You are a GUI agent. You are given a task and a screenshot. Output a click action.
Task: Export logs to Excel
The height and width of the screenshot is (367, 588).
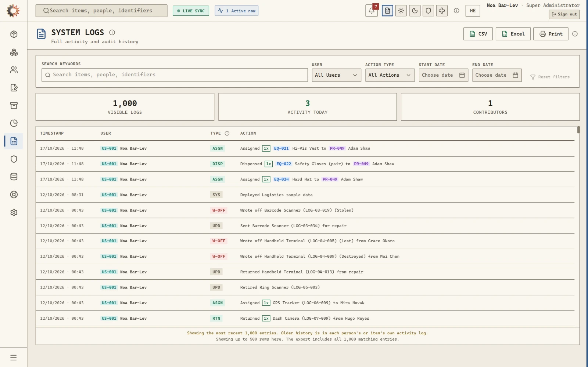click(x=513, y=34)
